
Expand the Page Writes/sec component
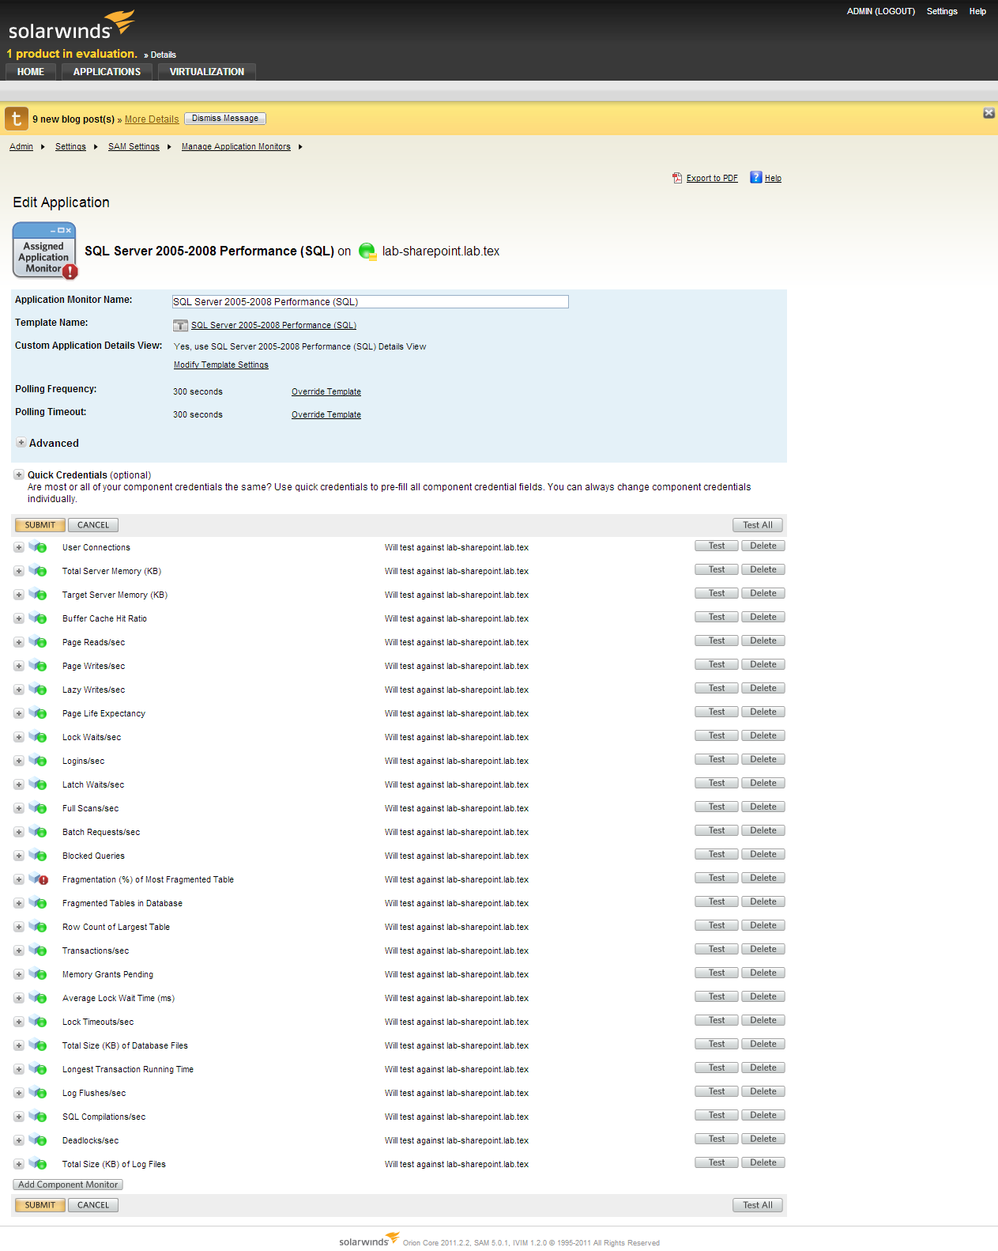pyautogui.click(x=18, y=666)
